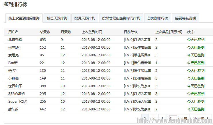Image resolution: width=213 pixels, height=125 pixels.
Task: Click the username 肆陆拾
Action: pos(13,109)
